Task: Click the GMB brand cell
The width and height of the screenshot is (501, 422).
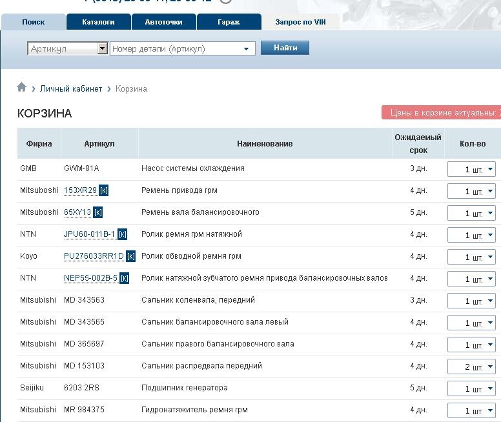Action: (28, 168)
